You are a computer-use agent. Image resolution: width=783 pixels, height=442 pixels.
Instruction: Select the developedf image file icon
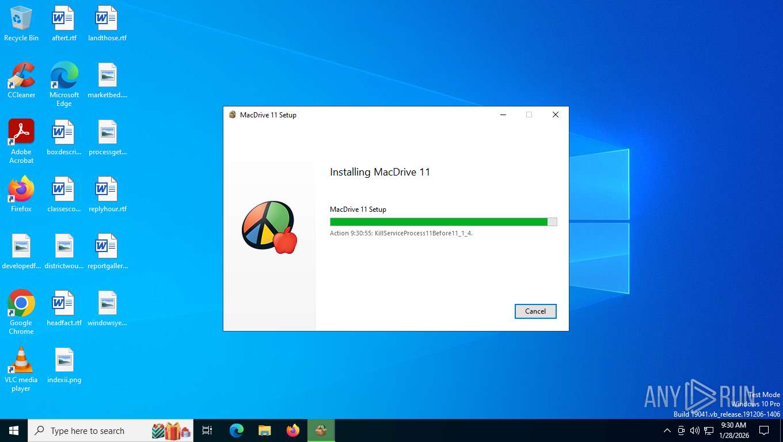click(x=21, y=252)
